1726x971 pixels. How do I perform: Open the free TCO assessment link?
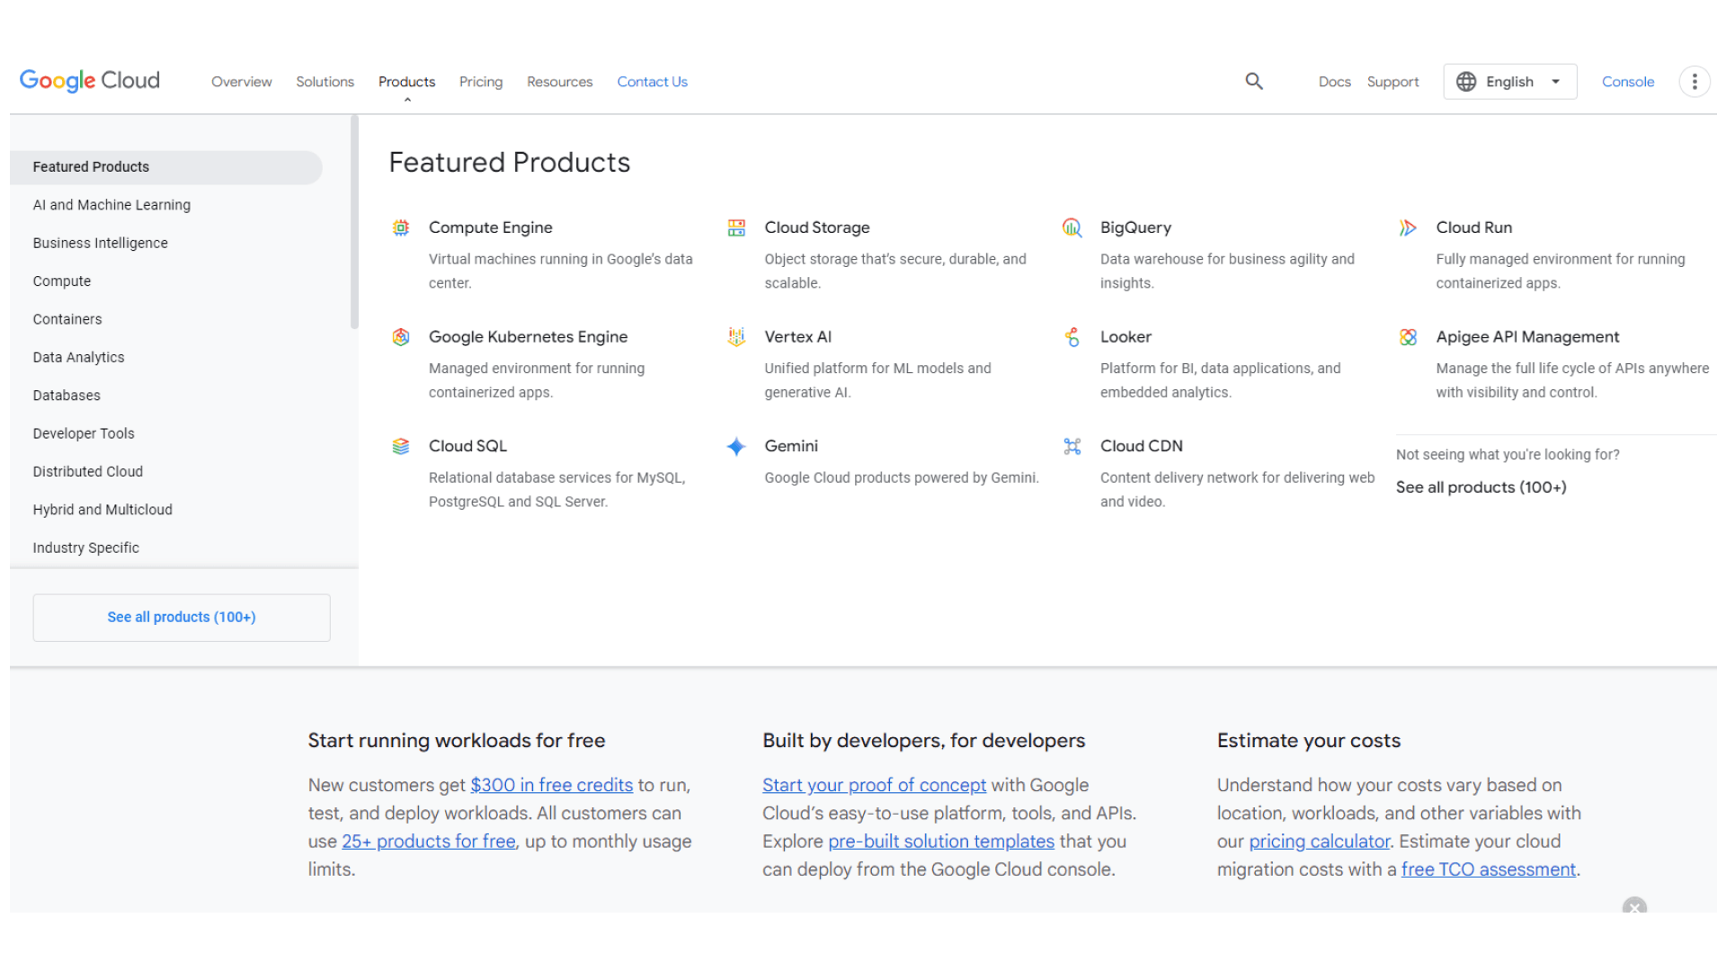1488,869
